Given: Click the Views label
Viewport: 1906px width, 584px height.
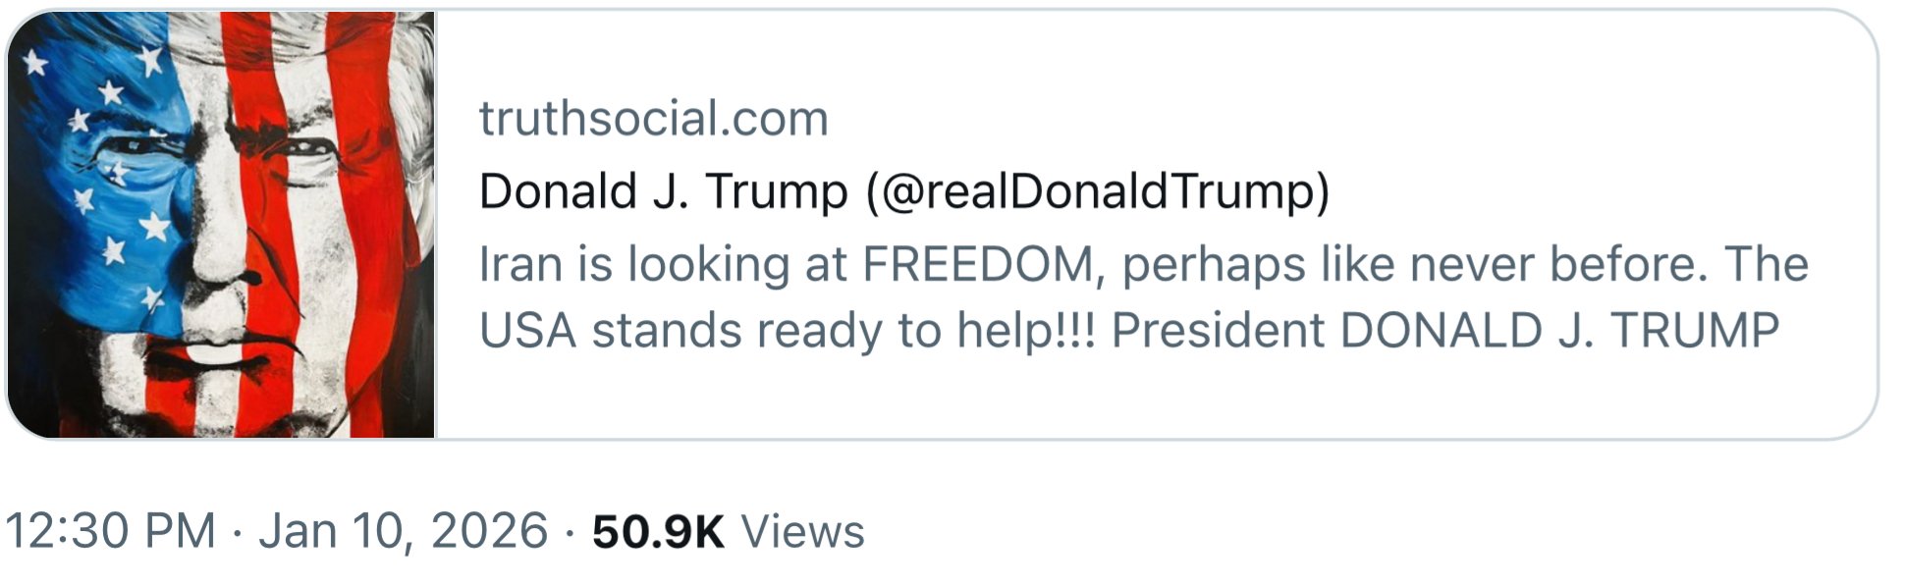Looking at the screenshot, I should coord(802,531).
